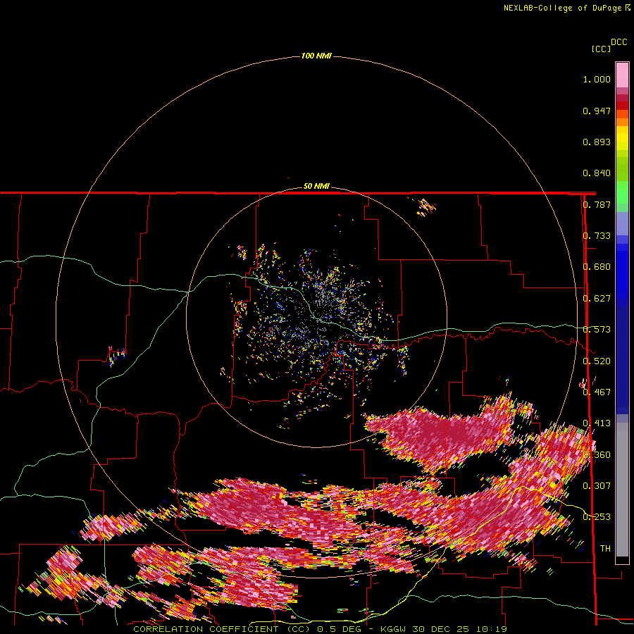Click the 0.253 legend value
634x634 pixels.
click(597, 517)
